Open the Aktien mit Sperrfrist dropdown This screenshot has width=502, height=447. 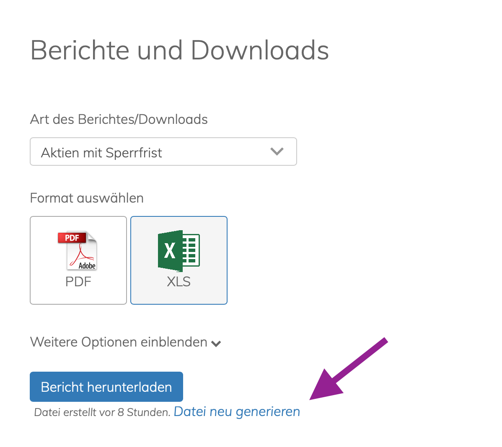163,152
